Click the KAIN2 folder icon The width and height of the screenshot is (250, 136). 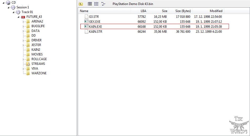pyautogui.click(x=28, y=50)
